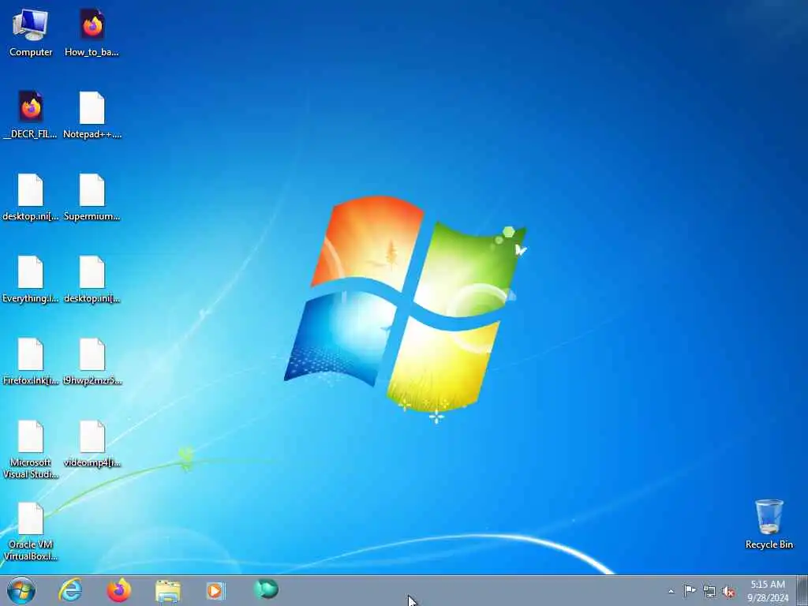Select the Notepad++ file on desktop

click(92, 114)
